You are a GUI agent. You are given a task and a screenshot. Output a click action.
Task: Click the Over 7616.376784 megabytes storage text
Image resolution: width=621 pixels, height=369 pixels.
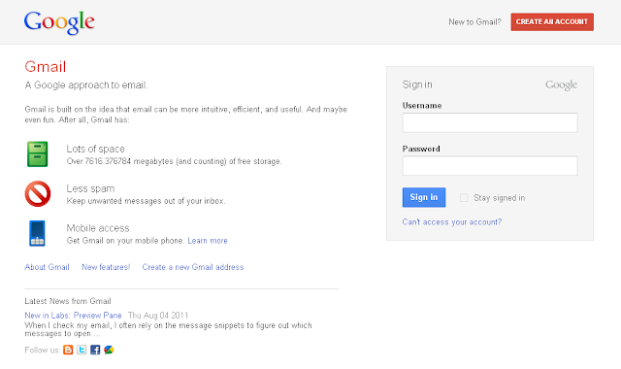[x=174, y=161]
